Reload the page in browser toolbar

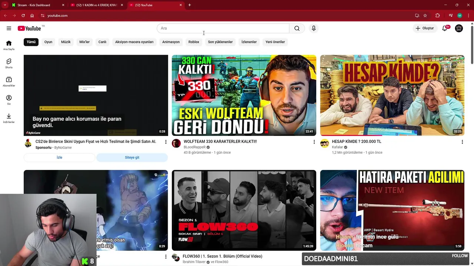coord(23,16)
